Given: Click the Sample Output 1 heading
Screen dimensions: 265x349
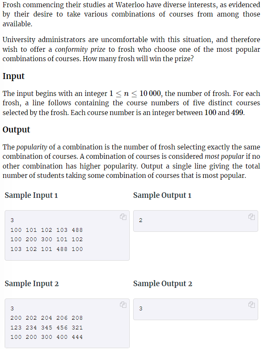Looking at the screenshot, I should click(162, 195).
